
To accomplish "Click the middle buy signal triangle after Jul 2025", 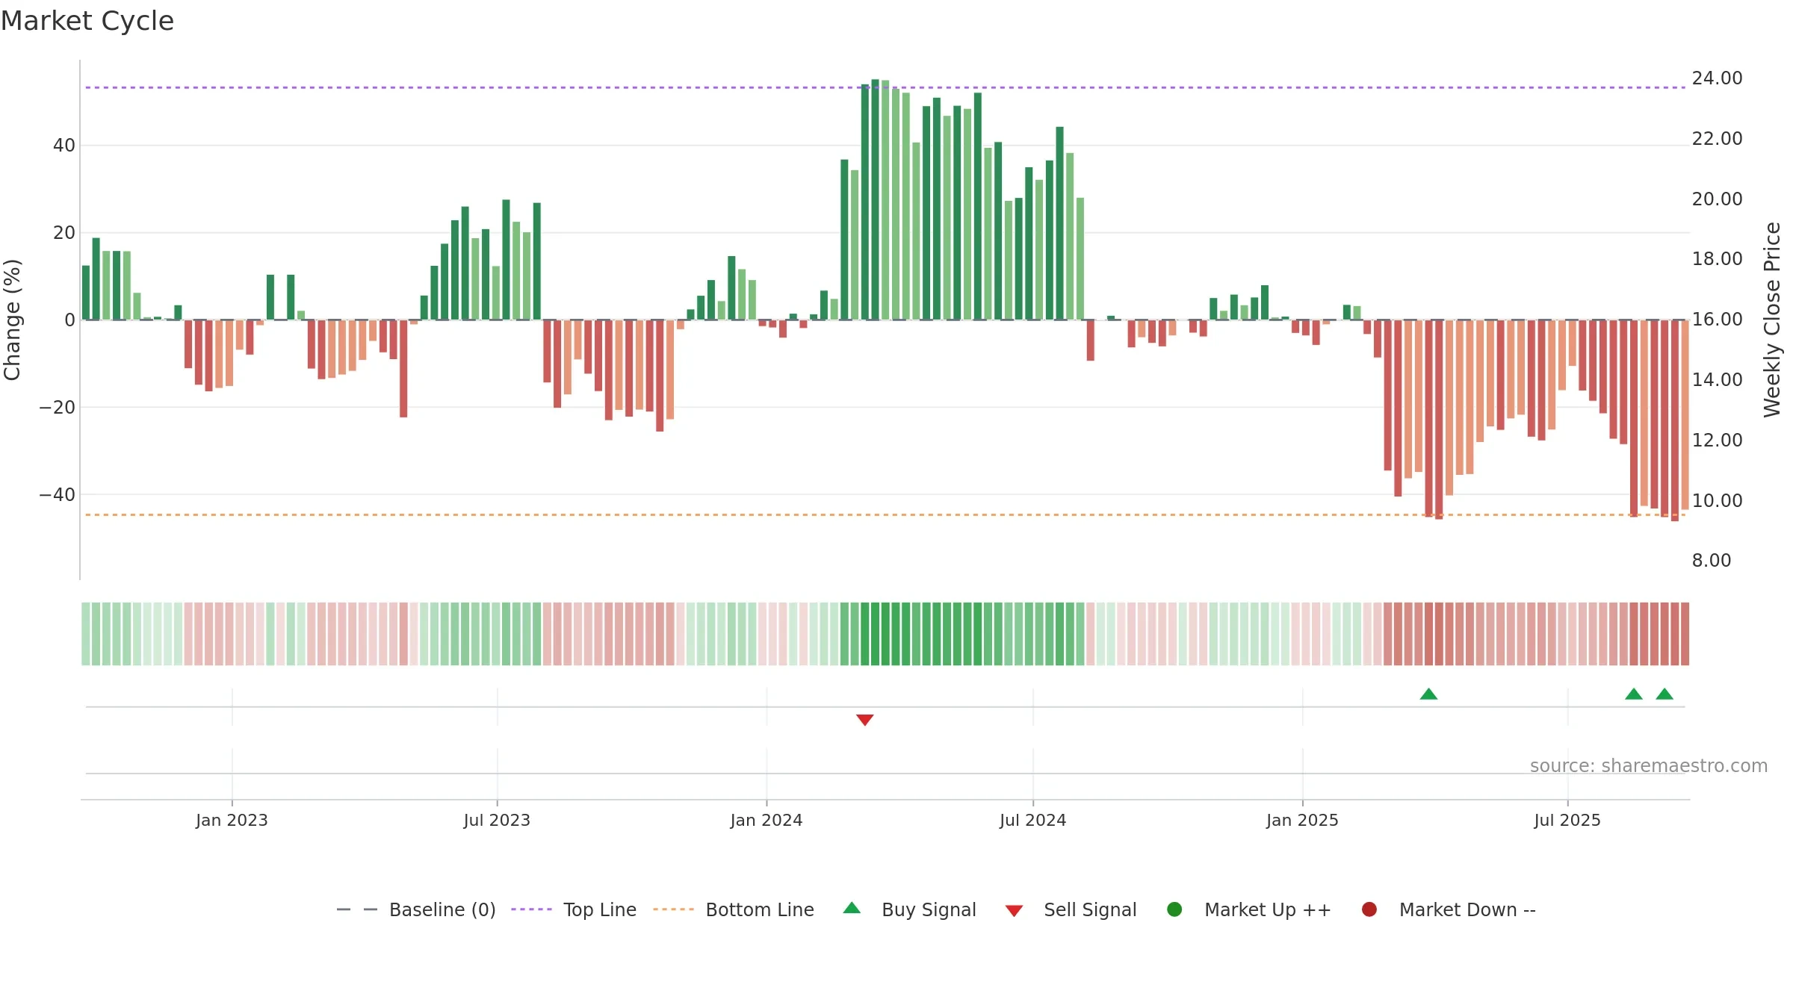I will click(1634, 694).
